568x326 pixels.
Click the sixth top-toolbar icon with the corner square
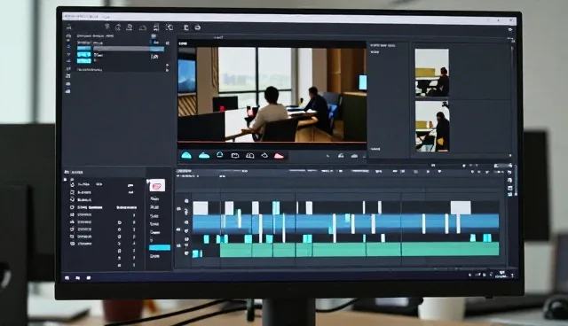pos(170,27)
